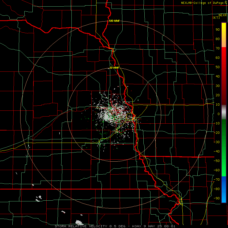Click the 60 value on the velocity scale
This screenshot has width=228, height=228.
[218, 58]
